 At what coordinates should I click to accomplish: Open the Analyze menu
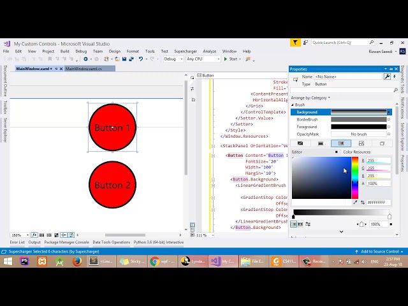pos(210,51)
